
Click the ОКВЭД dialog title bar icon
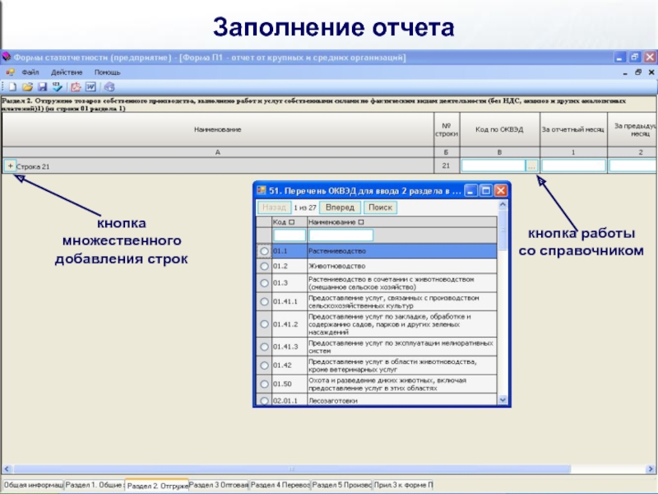click(262, 191)
